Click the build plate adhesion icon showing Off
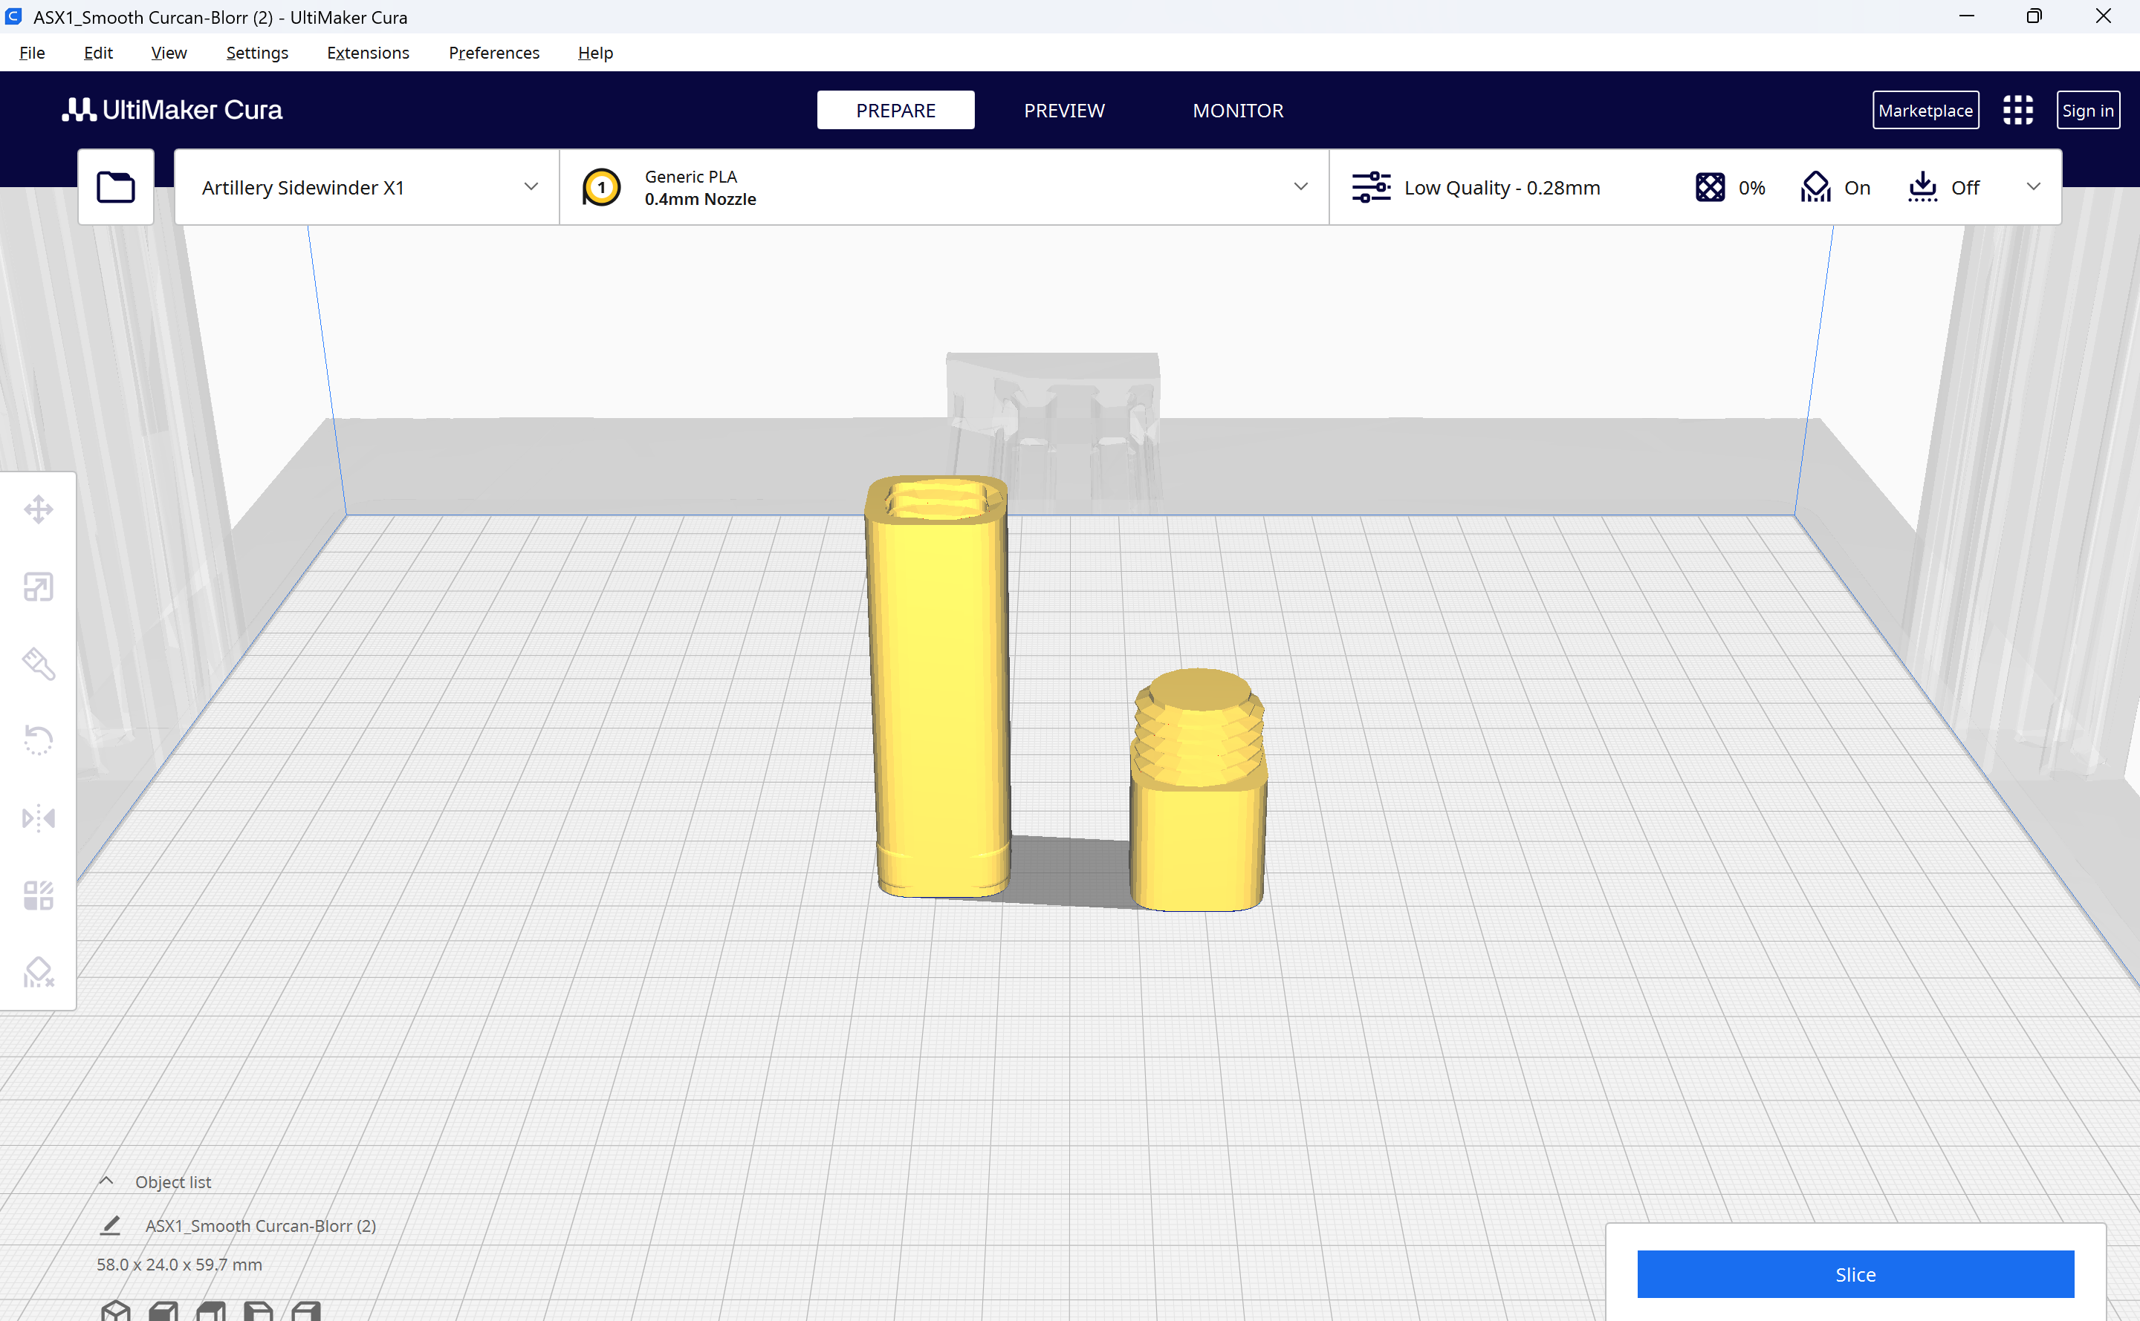The height and width of the screenshot is (1321, 2140). click(x=1922, y=187)
